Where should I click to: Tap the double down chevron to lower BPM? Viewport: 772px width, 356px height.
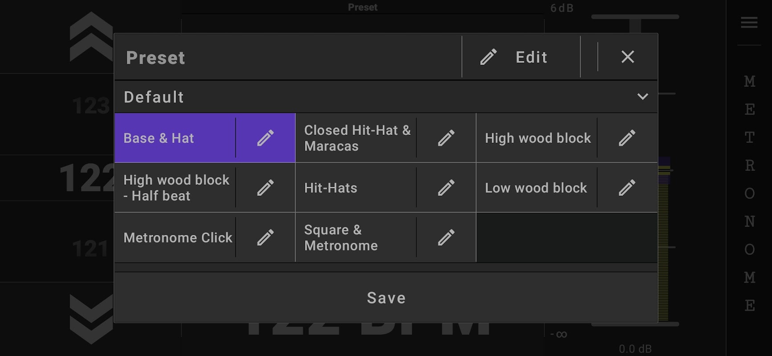click(x=91, y=319)
